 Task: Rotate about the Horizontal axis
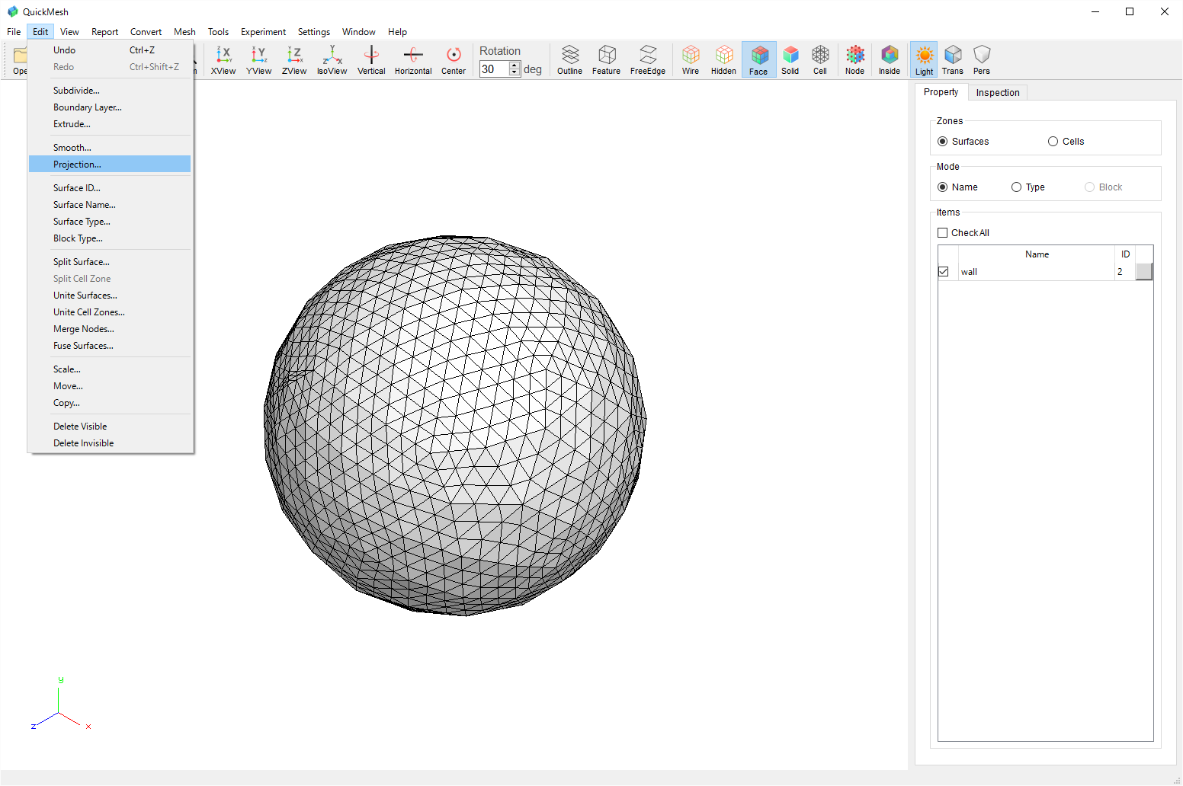pos(413,59)
